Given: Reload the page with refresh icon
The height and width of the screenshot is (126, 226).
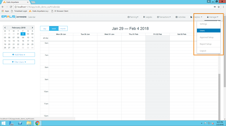Looking at the screenshot, I should 11,7.
